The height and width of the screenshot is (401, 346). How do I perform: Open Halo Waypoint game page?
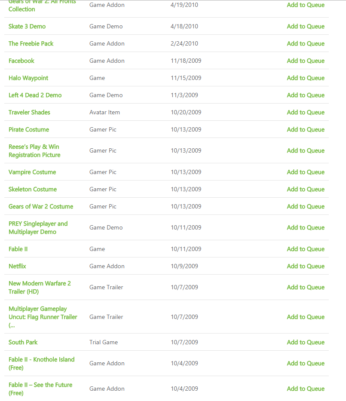pyautogui.click(x=28, y=78)
